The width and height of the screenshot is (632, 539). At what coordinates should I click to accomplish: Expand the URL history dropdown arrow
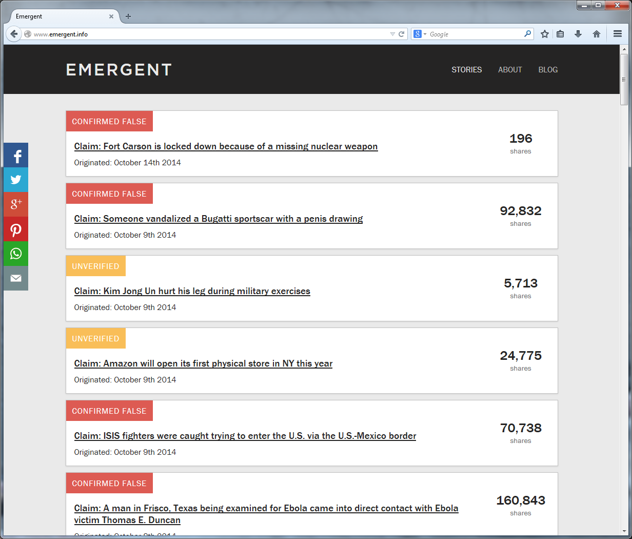[392, 34]
